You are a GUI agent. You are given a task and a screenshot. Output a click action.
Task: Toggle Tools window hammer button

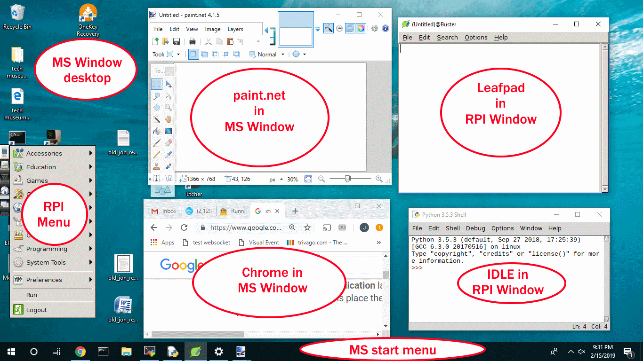(329, 28)
